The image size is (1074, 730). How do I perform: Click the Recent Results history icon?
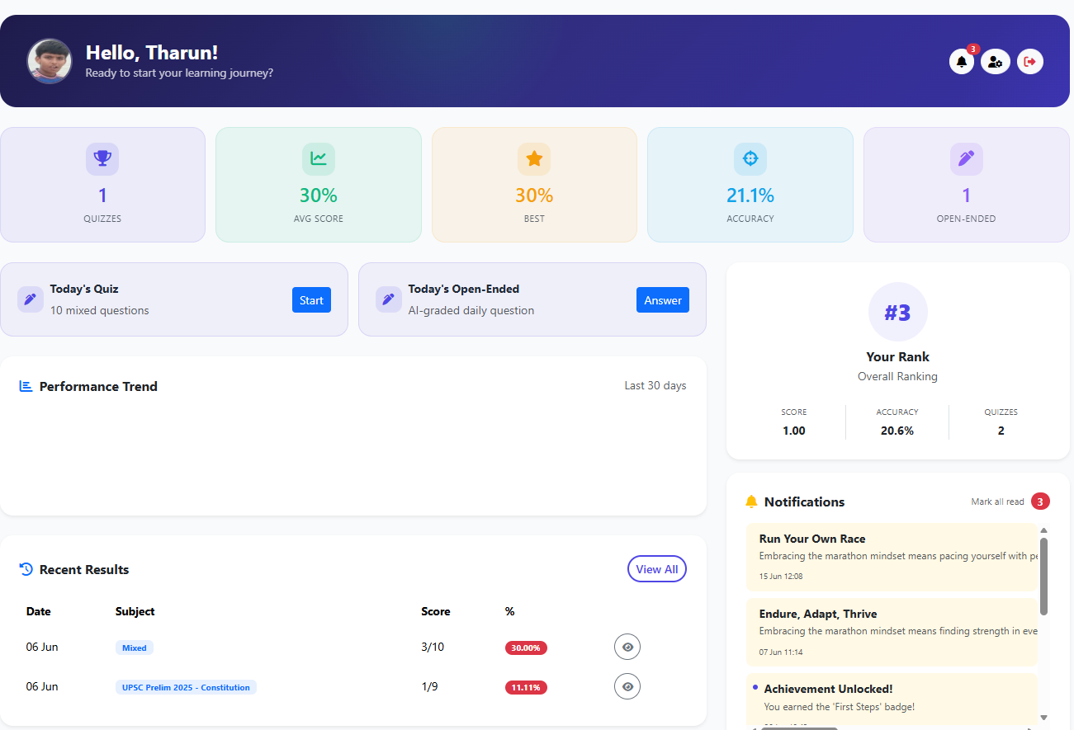pyautogui.click(x=26, y=569)
